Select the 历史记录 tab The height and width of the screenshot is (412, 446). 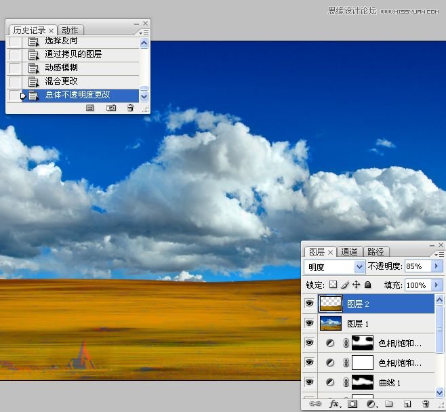pos(29,30)
